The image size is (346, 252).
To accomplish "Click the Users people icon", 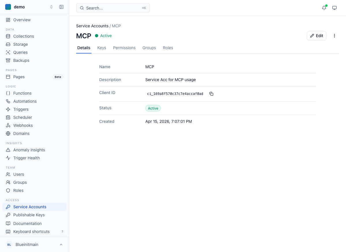I will pos(8,174).
